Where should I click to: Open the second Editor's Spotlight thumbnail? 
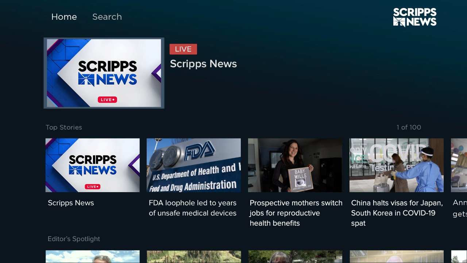[x=194, y=257]
